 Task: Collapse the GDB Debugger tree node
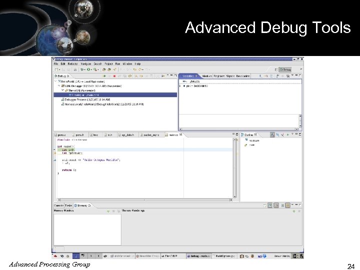point(59,86)
